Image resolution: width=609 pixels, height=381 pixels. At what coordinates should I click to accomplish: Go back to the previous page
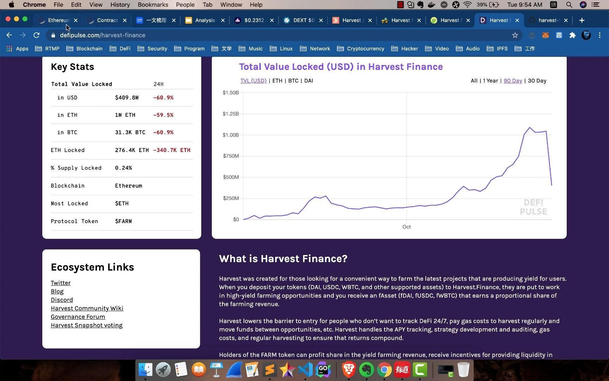click(10, 35)
